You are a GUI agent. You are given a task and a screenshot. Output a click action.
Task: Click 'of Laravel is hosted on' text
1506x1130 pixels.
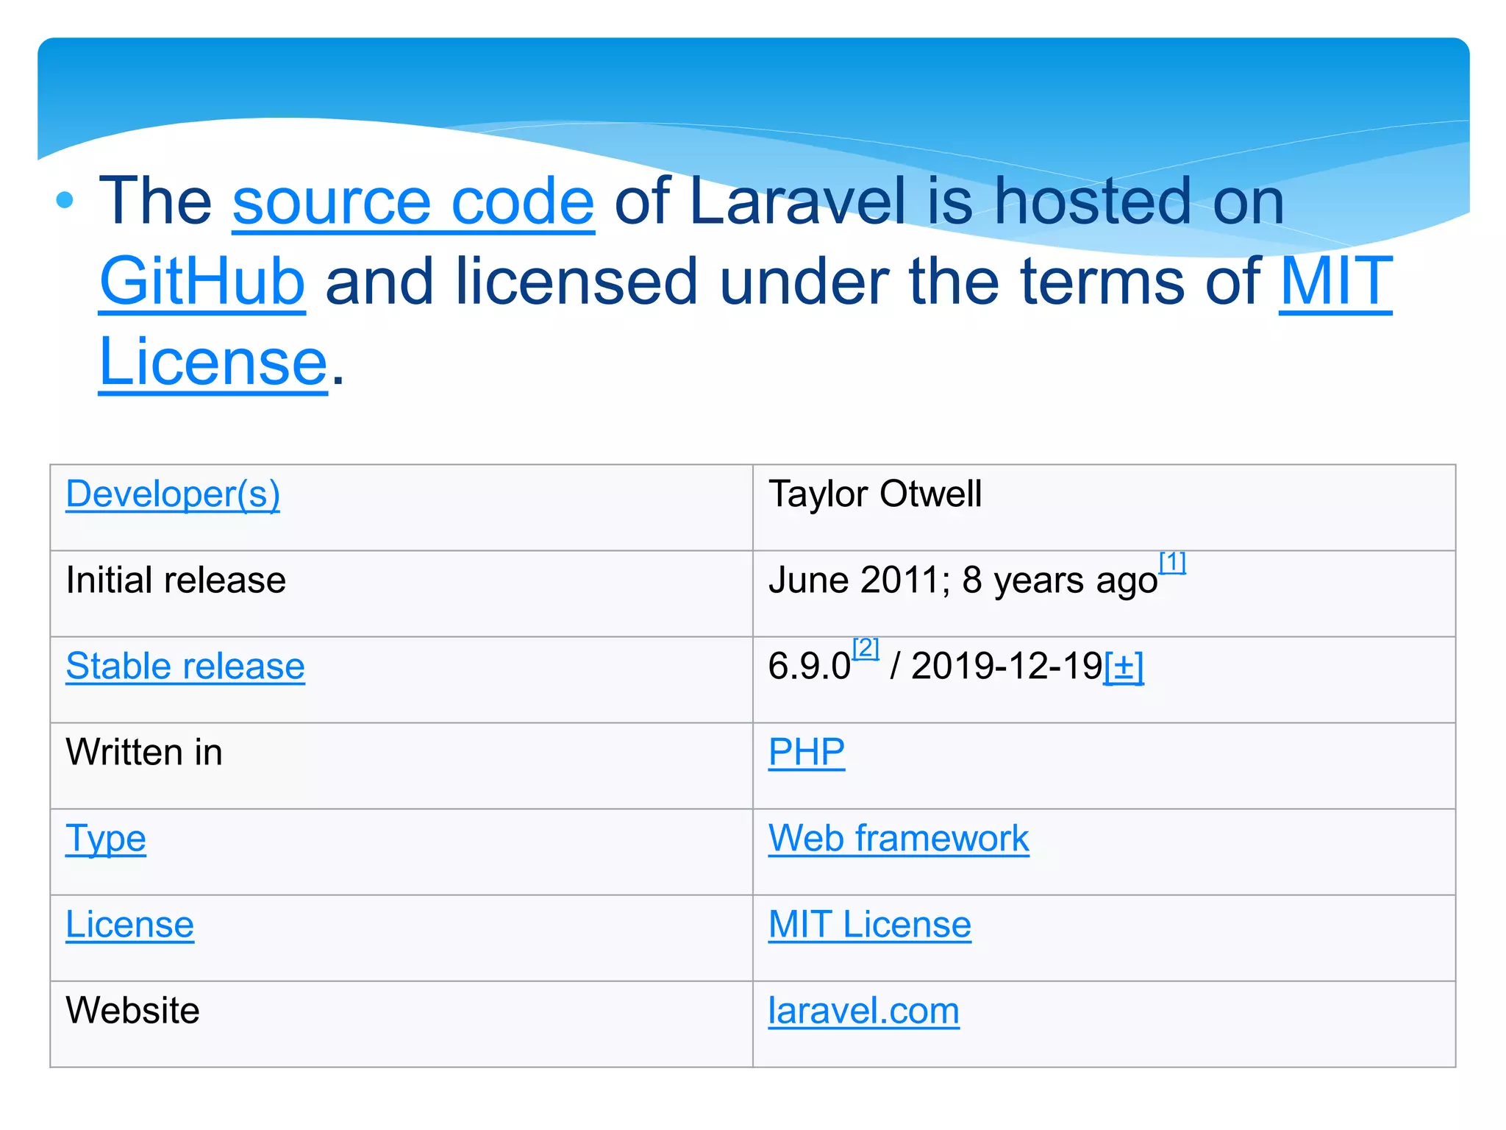pyautogui.click(x=949, y=202)
